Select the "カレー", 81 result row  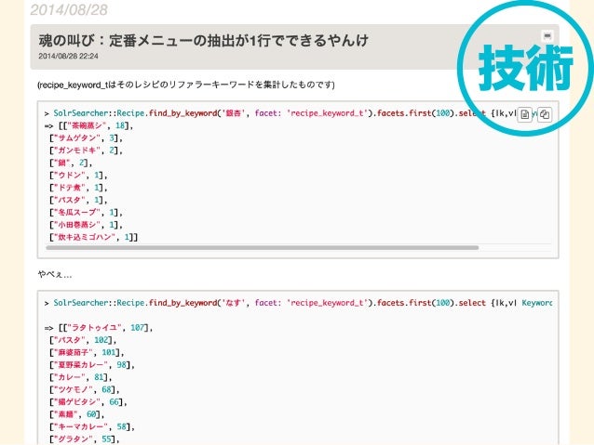point(81,377)
